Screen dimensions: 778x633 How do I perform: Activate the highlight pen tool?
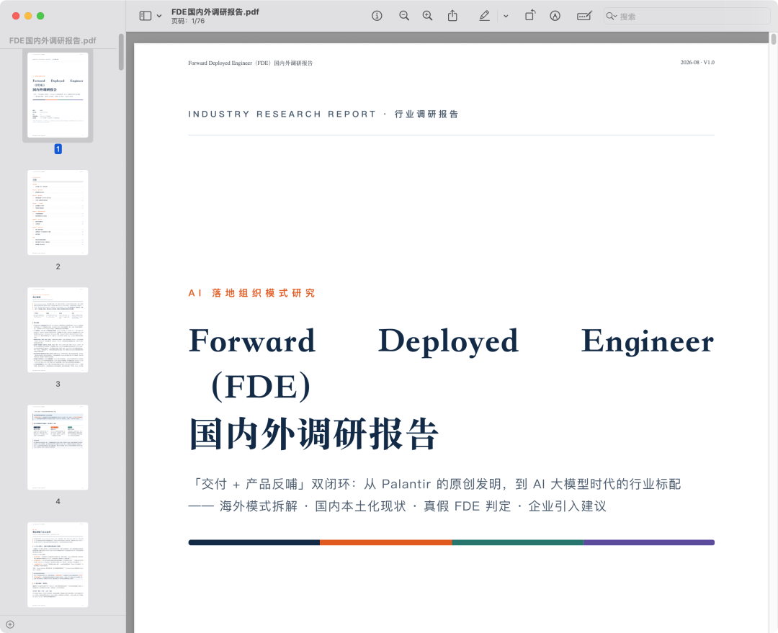pos(484,16)
